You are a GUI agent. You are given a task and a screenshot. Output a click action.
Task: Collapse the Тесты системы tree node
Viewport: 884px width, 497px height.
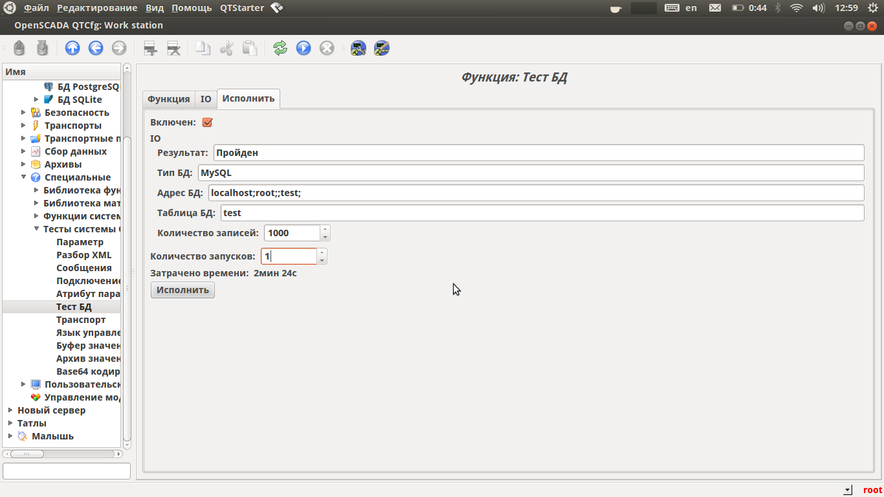[x=36, y=229]
